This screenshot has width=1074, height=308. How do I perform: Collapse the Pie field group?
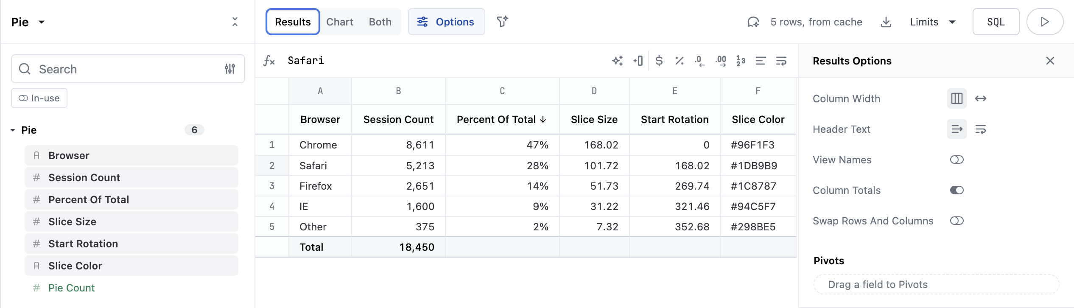pos(13,130)
